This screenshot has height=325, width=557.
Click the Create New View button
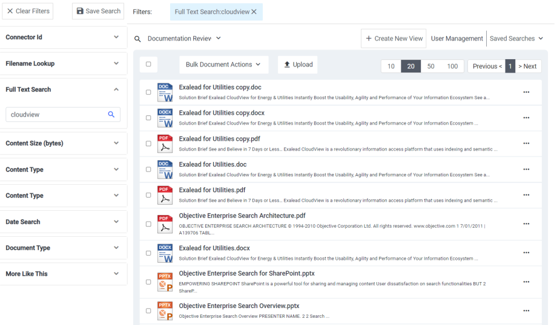(393, 39)
